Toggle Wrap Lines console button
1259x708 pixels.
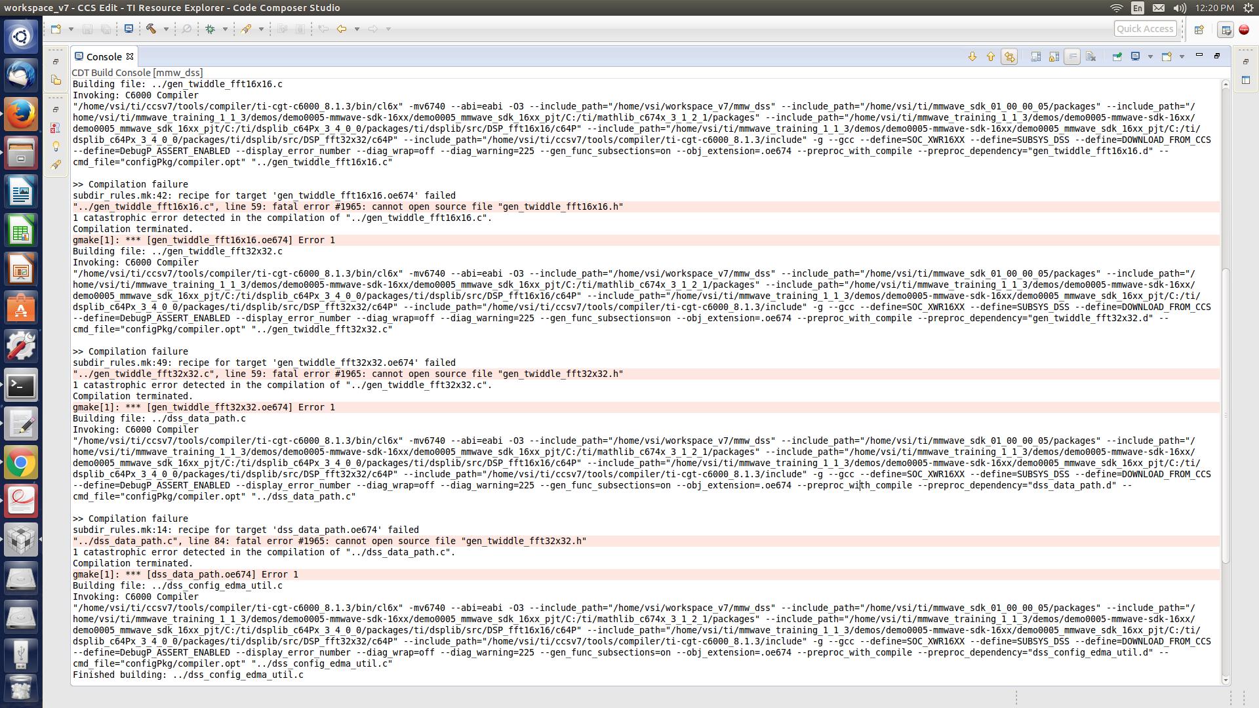coord(1072,56)
